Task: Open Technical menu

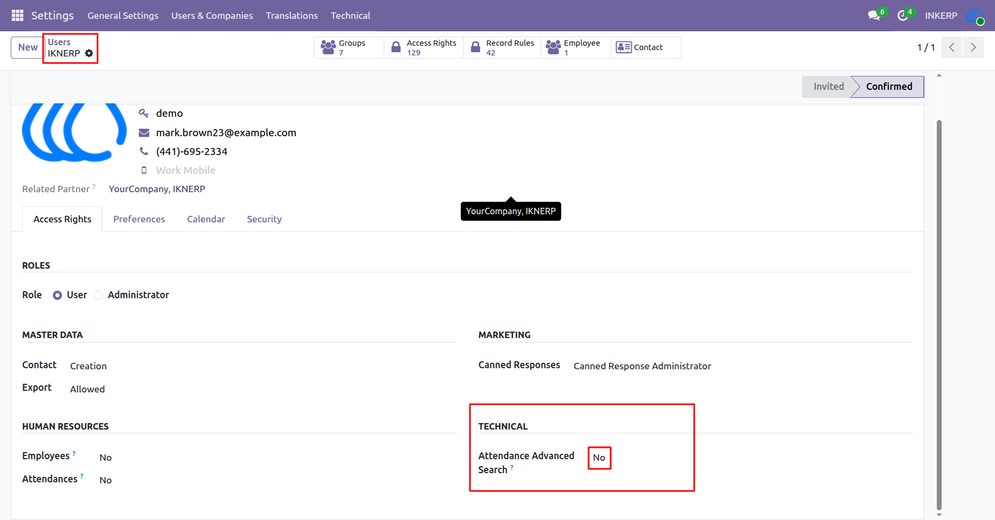Action: point(350,16)
